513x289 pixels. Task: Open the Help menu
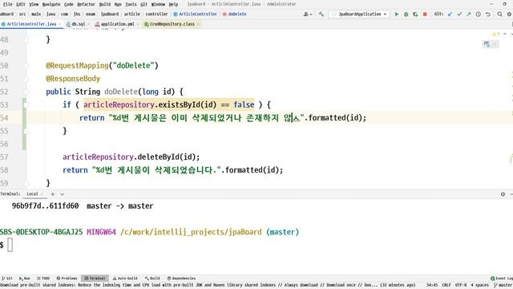pos(173,4)
